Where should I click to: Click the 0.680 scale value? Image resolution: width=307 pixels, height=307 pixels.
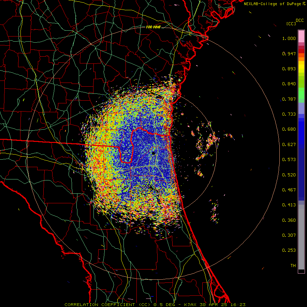pyautogui.click(x=289, y=129)
